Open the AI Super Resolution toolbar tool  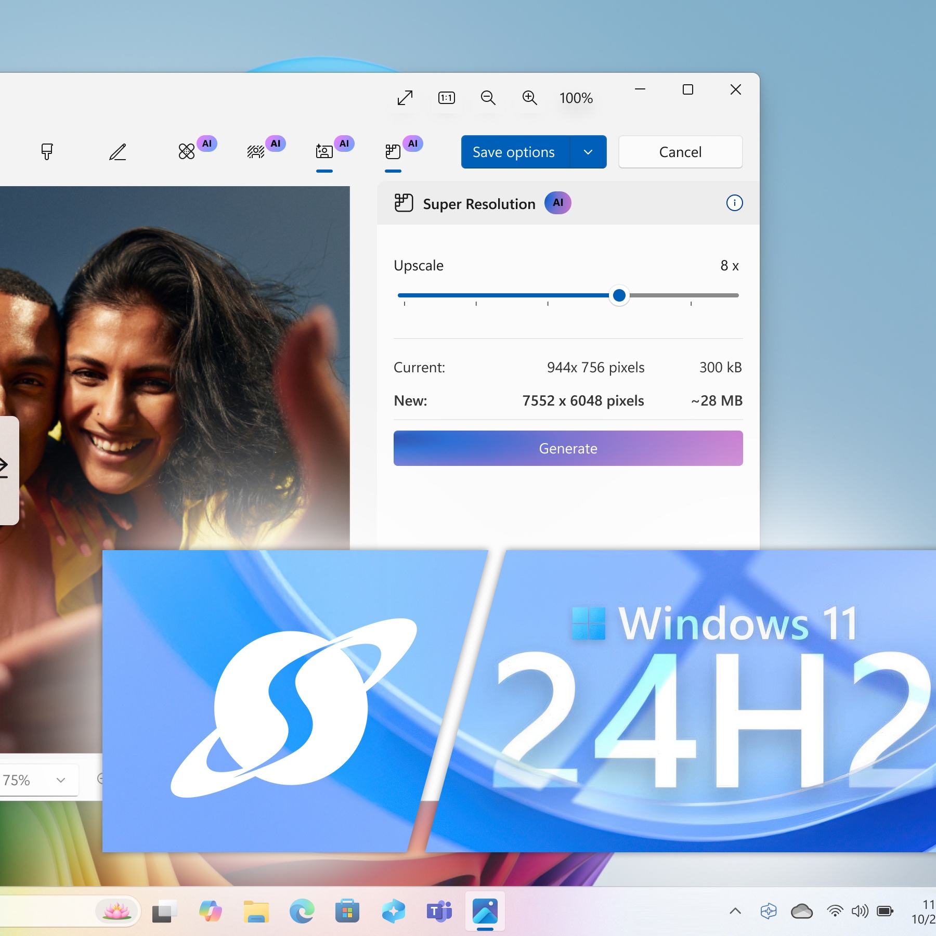(393, 151)
